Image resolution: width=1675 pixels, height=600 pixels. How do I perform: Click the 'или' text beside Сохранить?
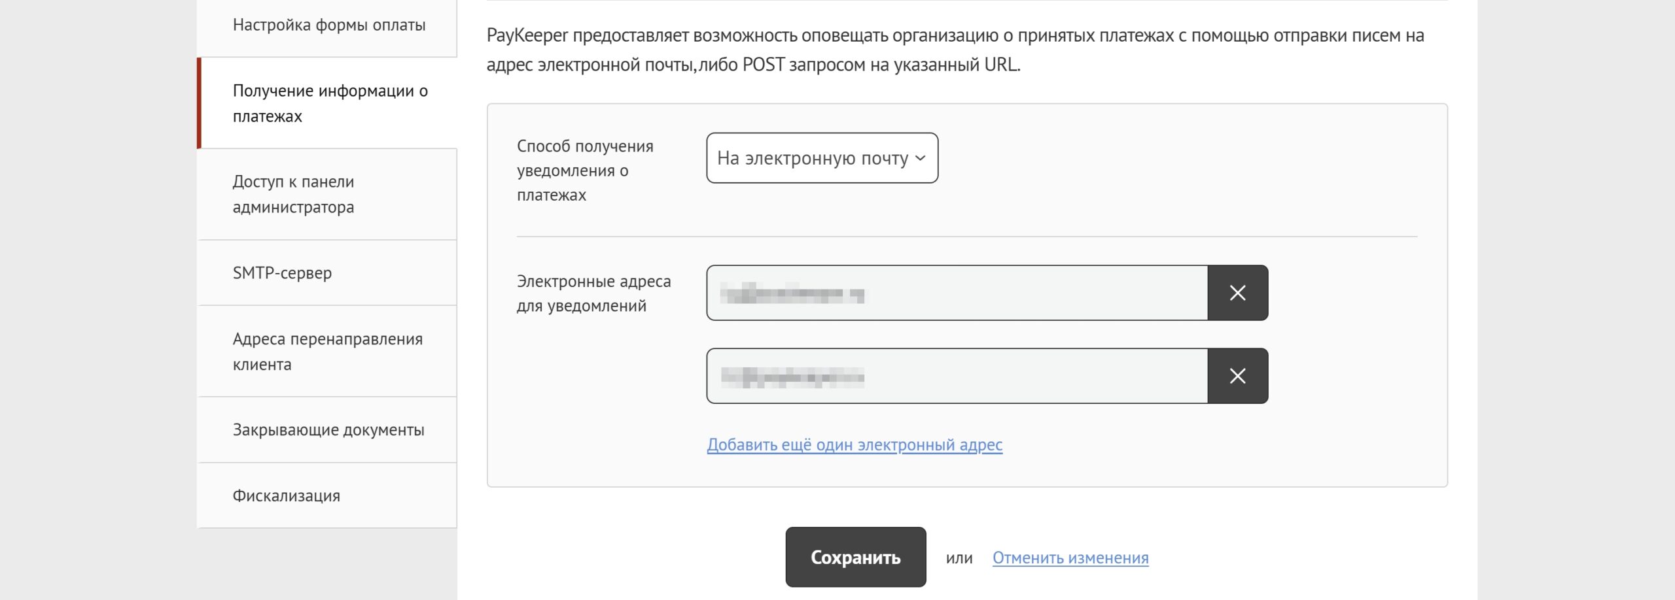click(x=959, y=558)
